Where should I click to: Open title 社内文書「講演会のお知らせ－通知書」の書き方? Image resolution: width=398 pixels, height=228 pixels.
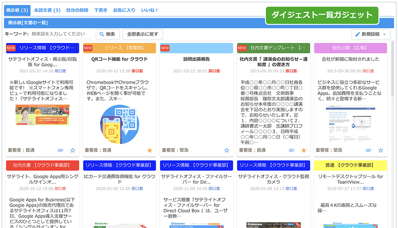[x=273, y=62]
